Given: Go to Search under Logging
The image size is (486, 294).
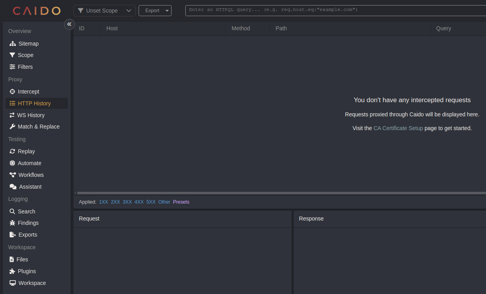Looking at the screenshot, I should tap(37, 211).
